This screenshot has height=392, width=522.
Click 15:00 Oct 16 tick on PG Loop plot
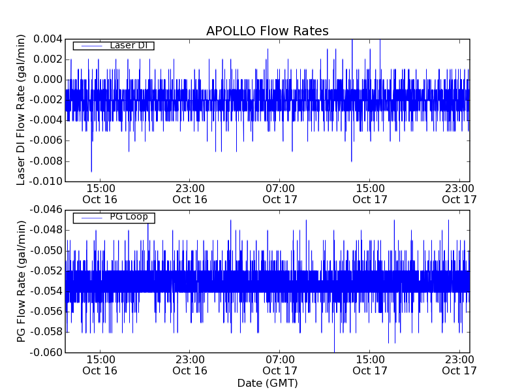pyautogui.click(x=100, y=365)
